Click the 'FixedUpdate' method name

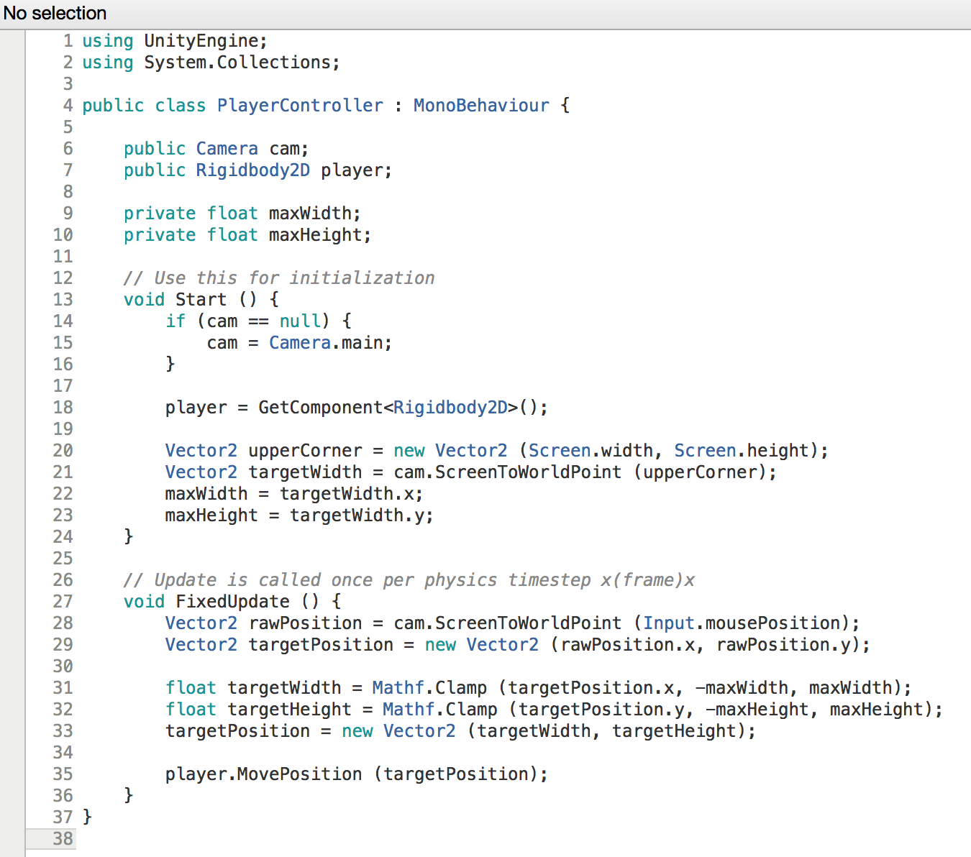[x=232, y=602]
